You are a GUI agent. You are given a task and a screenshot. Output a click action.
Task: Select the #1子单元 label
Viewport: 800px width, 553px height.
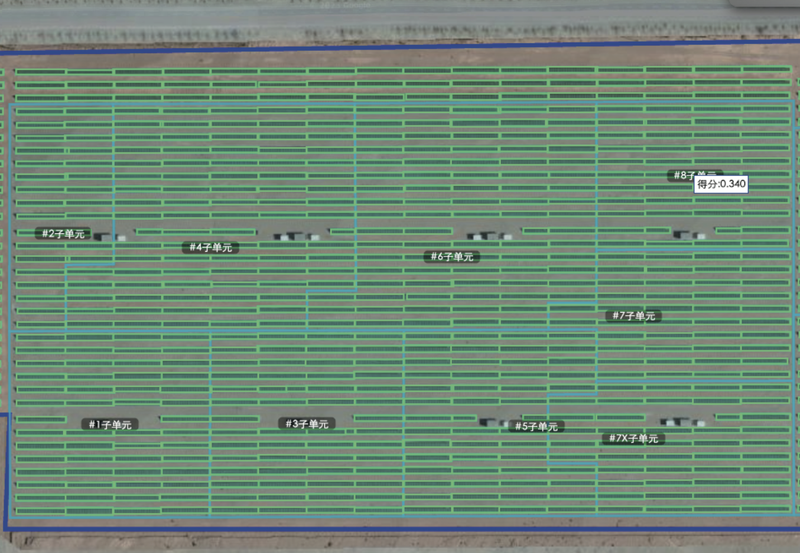tap(110, 424)
